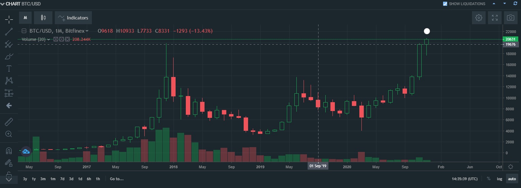
Task: Choose the Text annotation tool
Action: [x=9, y=68]
